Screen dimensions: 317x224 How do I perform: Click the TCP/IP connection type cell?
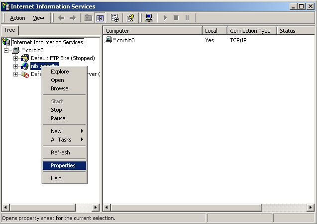click(238, 40)
